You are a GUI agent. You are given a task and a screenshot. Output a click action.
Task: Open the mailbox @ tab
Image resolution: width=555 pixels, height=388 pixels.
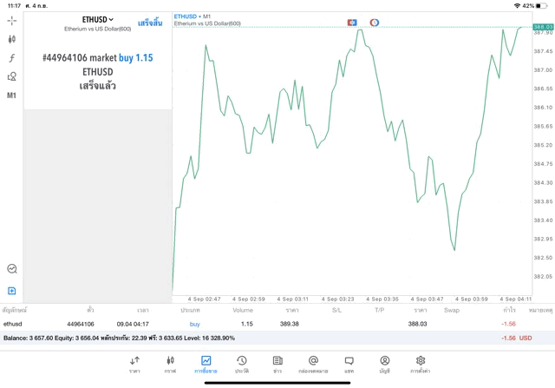tap(313, 364)
